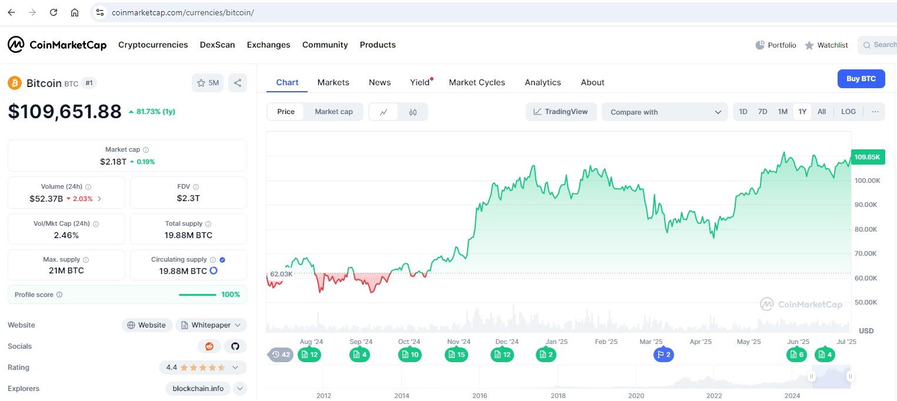Click the Buy BTC button

861,79
